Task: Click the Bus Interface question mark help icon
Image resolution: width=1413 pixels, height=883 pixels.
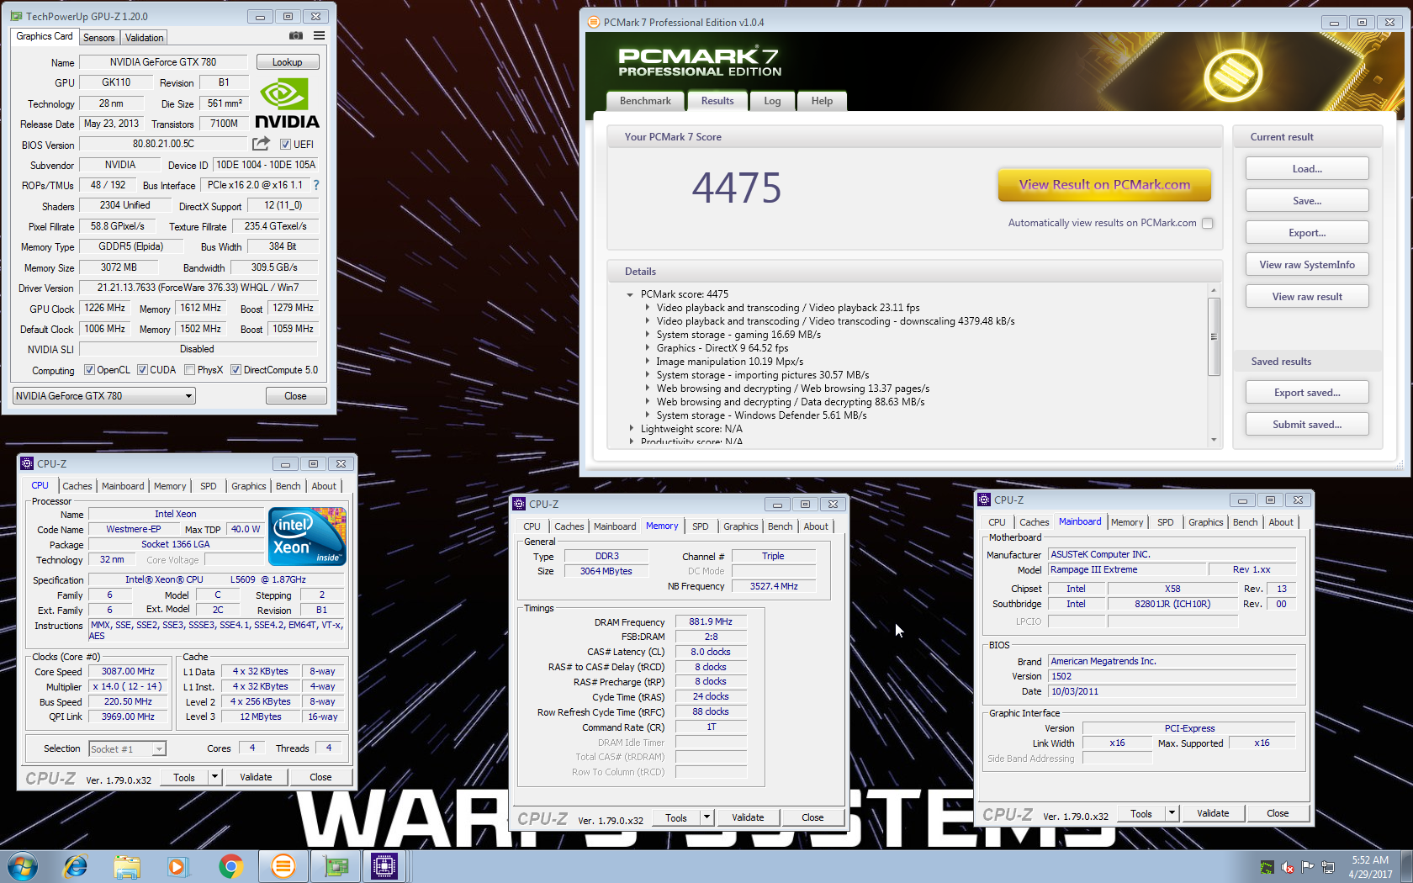Action: 316,185
